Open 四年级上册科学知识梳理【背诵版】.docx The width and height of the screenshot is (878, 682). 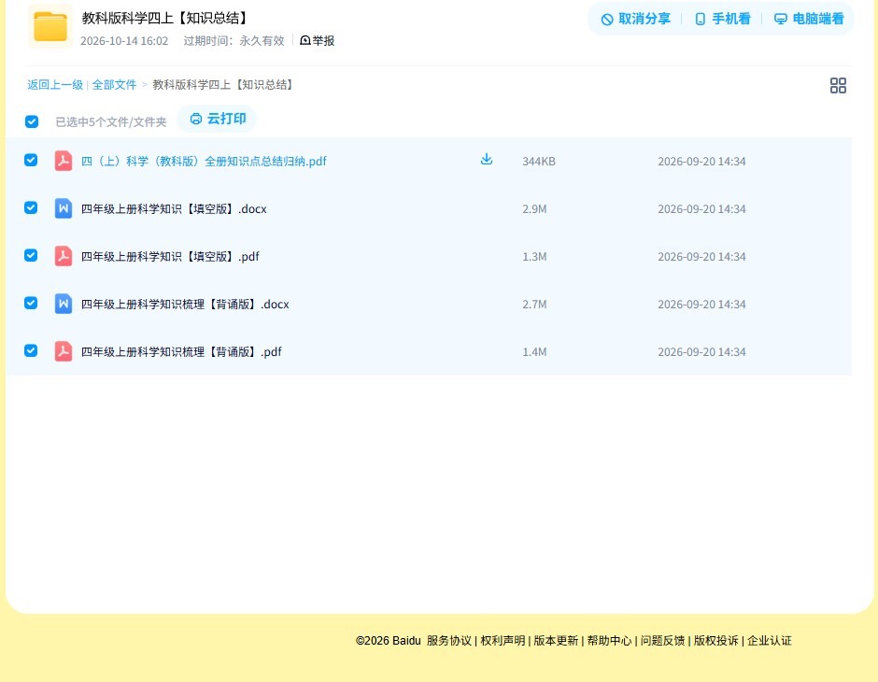[x=185, y=304]
